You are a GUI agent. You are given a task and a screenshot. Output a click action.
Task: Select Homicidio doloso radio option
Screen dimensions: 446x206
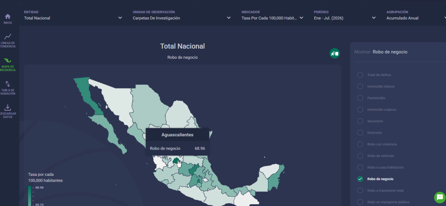pos(360,87)
